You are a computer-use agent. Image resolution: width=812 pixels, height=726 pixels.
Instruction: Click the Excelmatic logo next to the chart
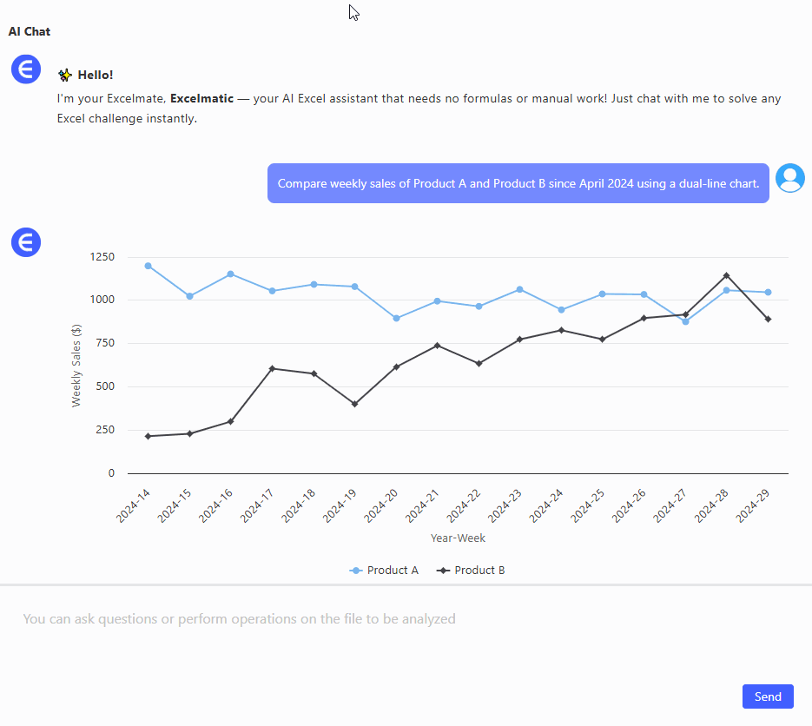click(25, 242)
